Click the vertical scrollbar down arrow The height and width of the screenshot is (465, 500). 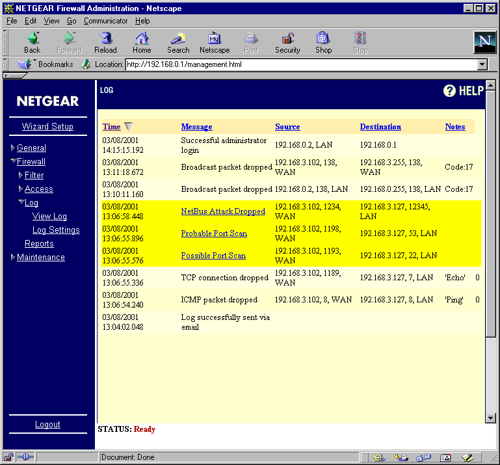[x=490, y=418]
